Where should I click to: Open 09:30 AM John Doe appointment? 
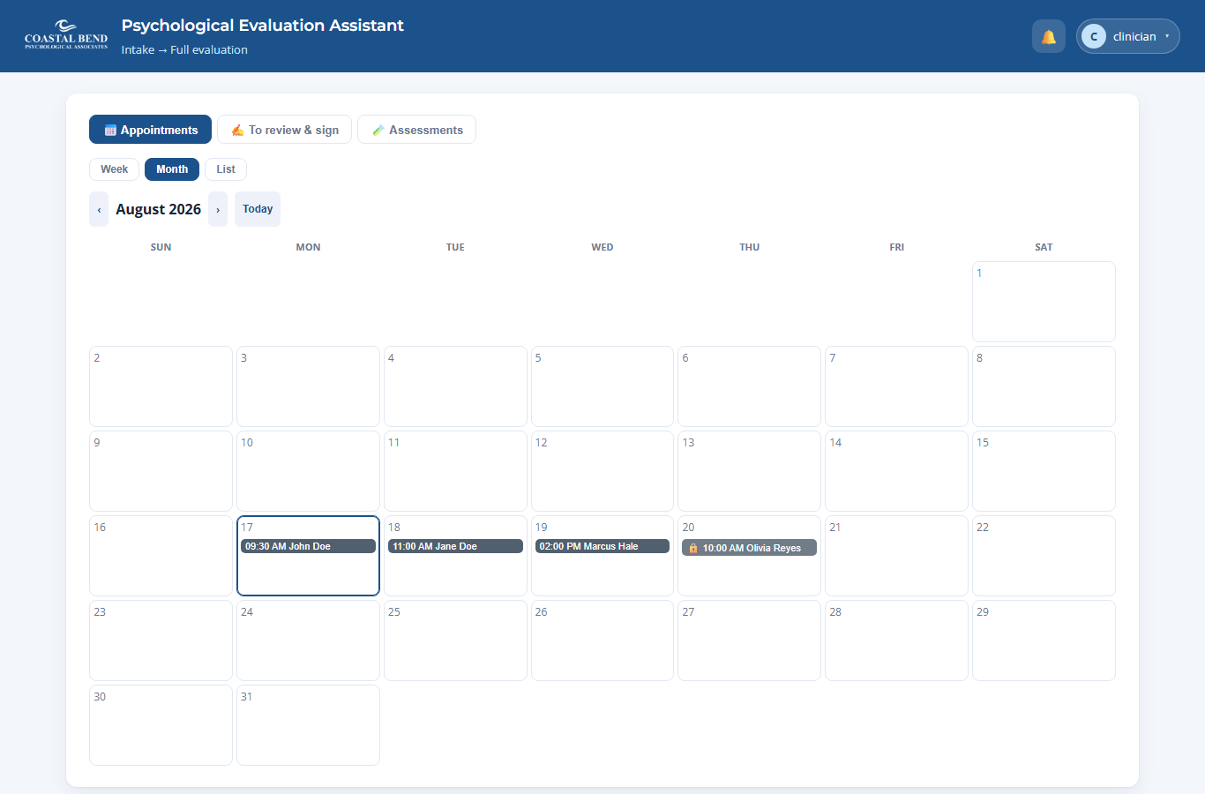(308, 546)
